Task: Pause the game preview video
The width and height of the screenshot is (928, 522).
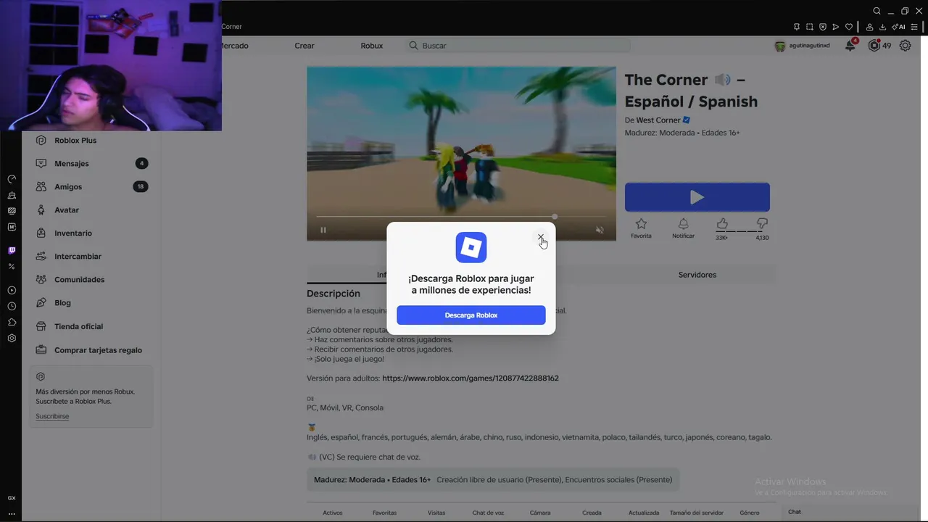Action: 323,230
